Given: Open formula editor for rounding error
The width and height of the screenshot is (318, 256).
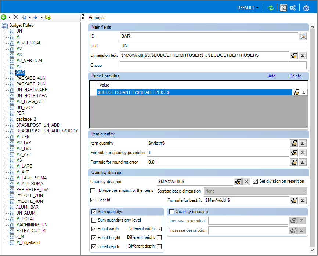Looking at the screenshot, I should click(294, 162).
